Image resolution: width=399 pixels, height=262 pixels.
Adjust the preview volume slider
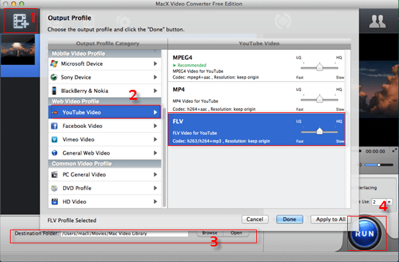pyautogui.click(x=378, y=165)
